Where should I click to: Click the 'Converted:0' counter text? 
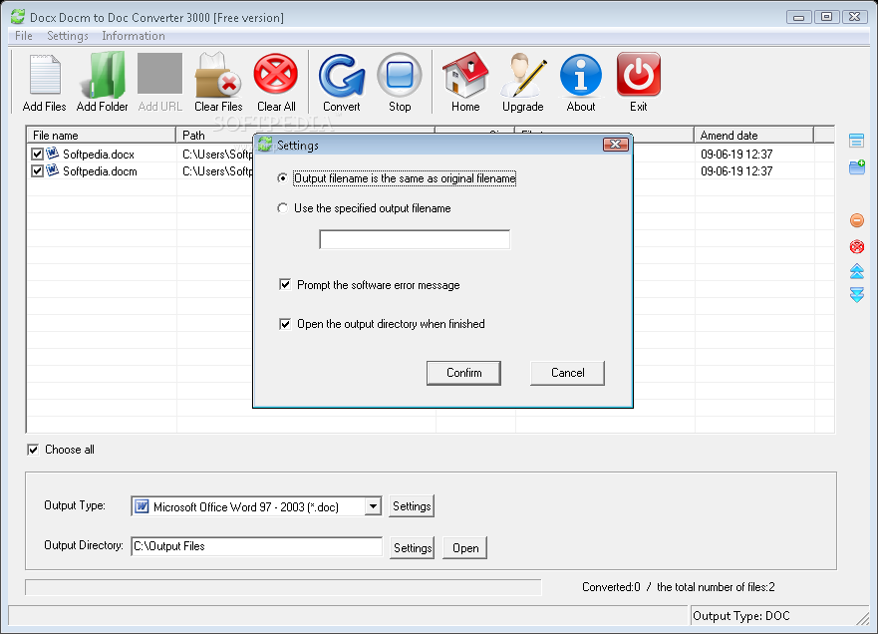611,587
